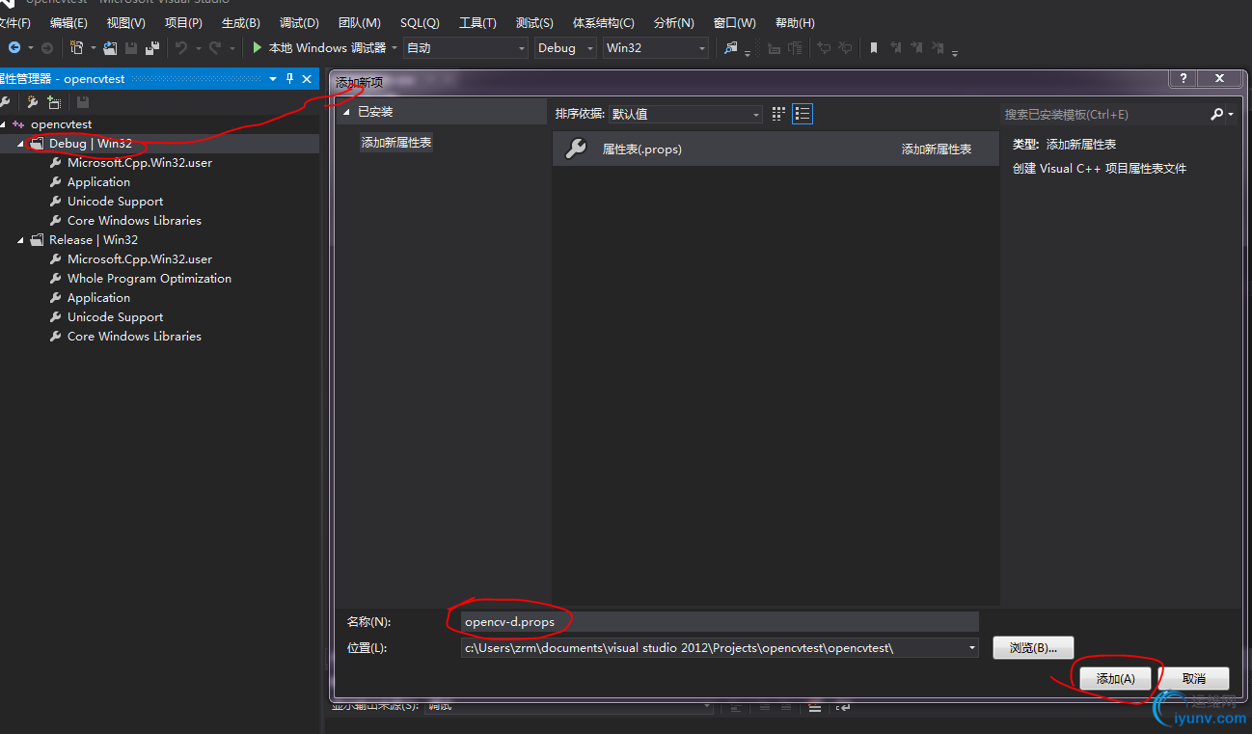This screenshot has height=734, width=1252.
Task: Select Application under Debug | Win32
Action: [98, 182]
